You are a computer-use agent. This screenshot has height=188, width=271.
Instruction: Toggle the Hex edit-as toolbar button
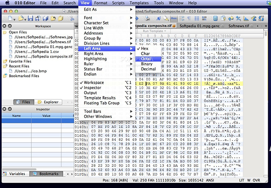click(174, 18)
